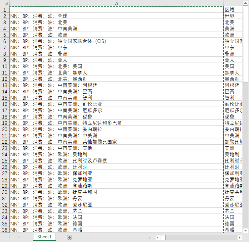249x242 pixels.
Task: Select cell 欧洲: 爱沙尼亚
Action: point(116,205)
